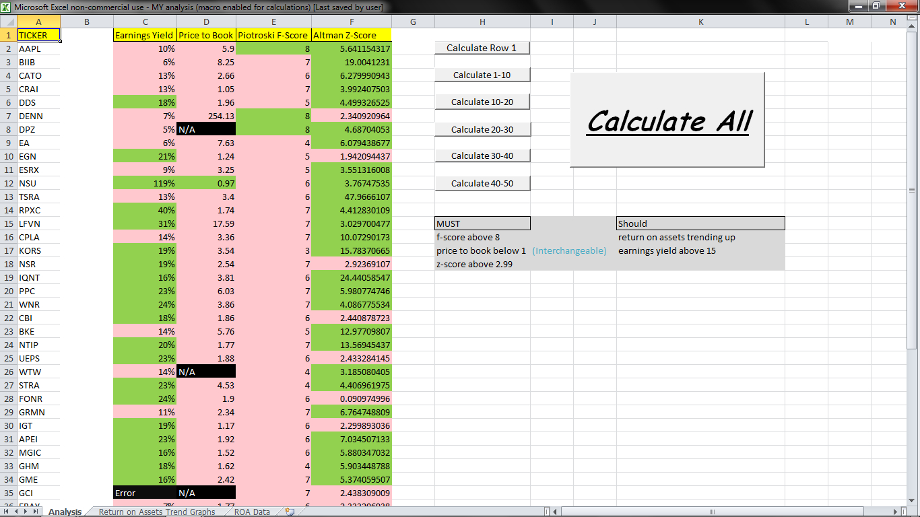Select column F header
The image size is (920, 517).
[351, 22]
